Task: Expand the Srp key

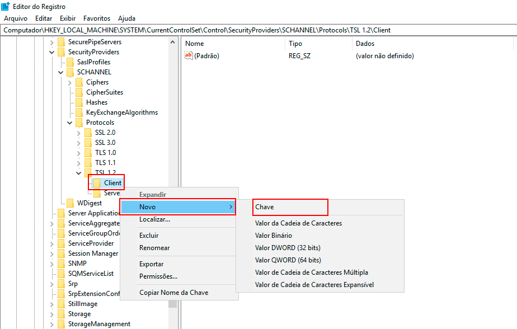Action: 52,284
